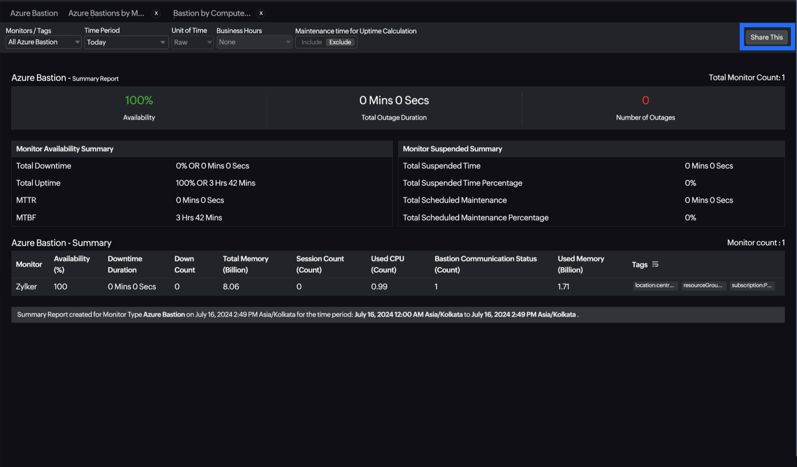Click the Tags column wrap icon
Screen dimensions: 797x467
655,264
